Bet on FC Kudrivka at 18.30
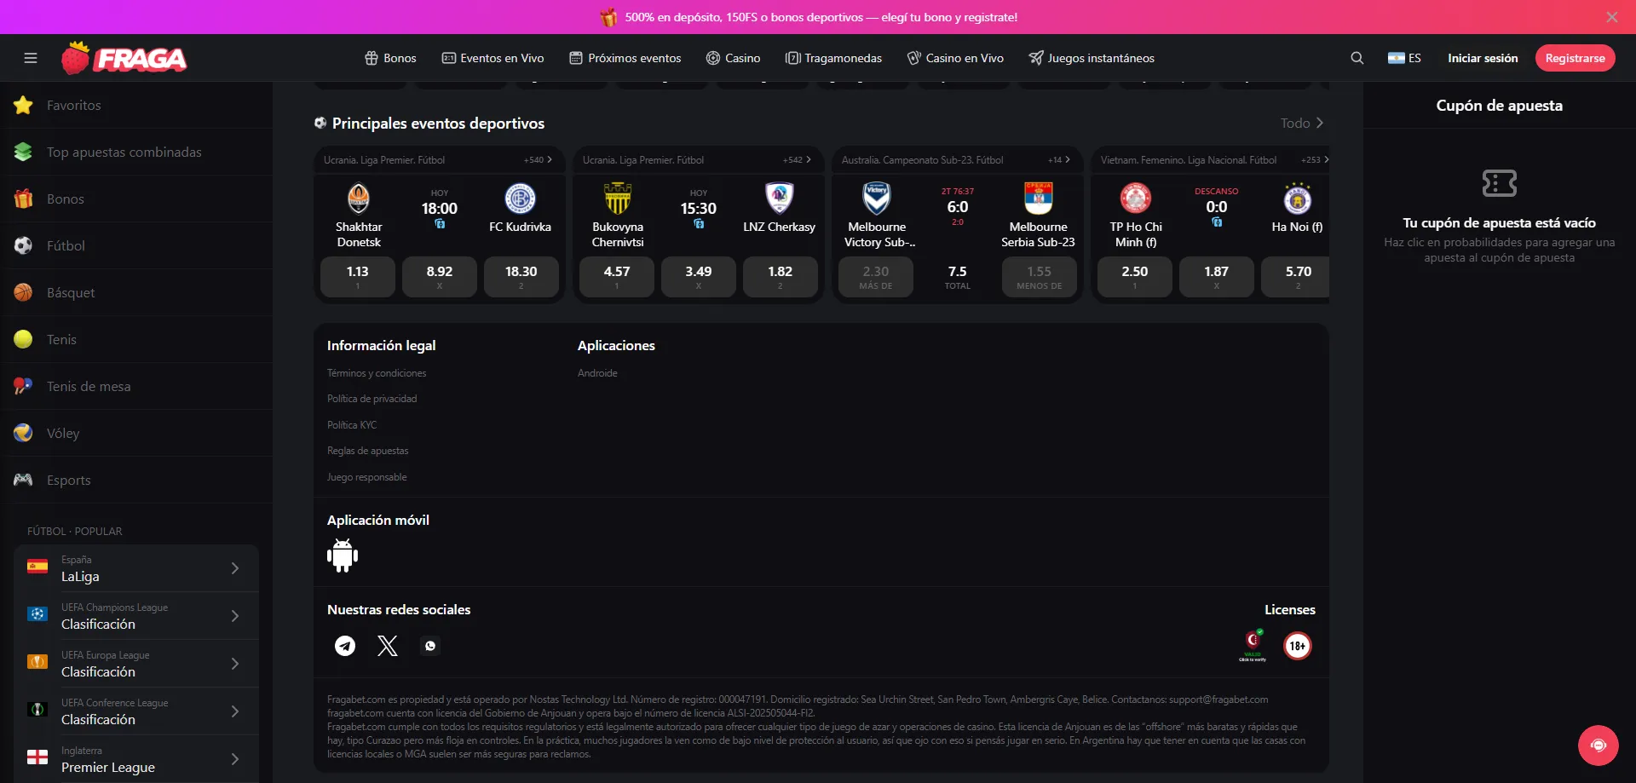The width and height of the screenshot is (1636, 783). [x=521, y=277]
